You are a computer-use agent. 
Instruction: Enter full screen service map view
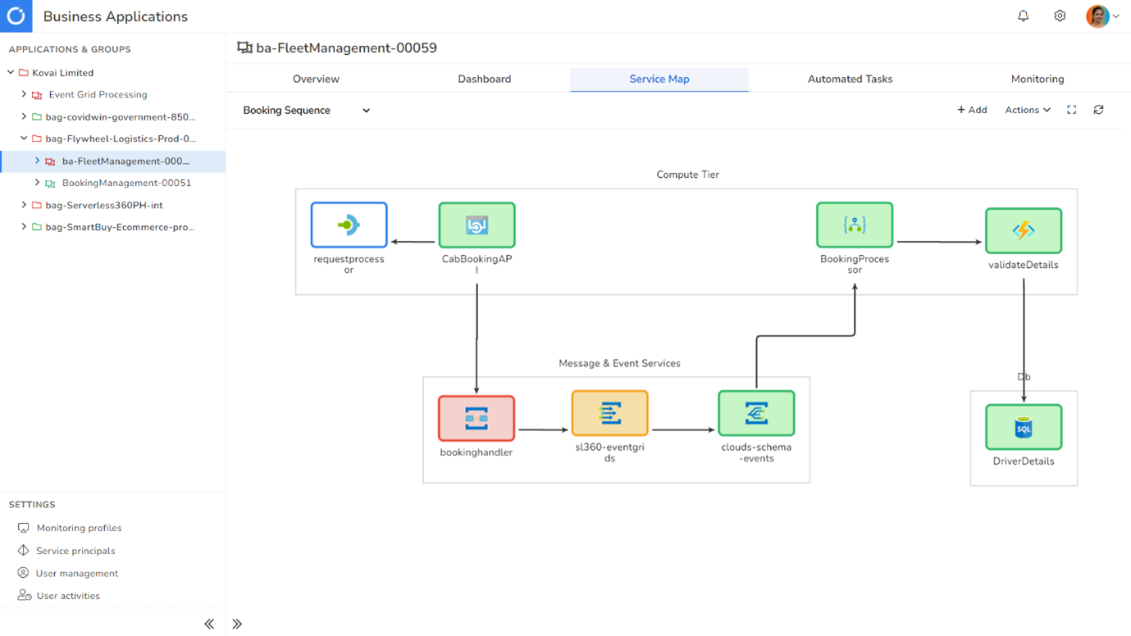click(x=1071, y=110)
